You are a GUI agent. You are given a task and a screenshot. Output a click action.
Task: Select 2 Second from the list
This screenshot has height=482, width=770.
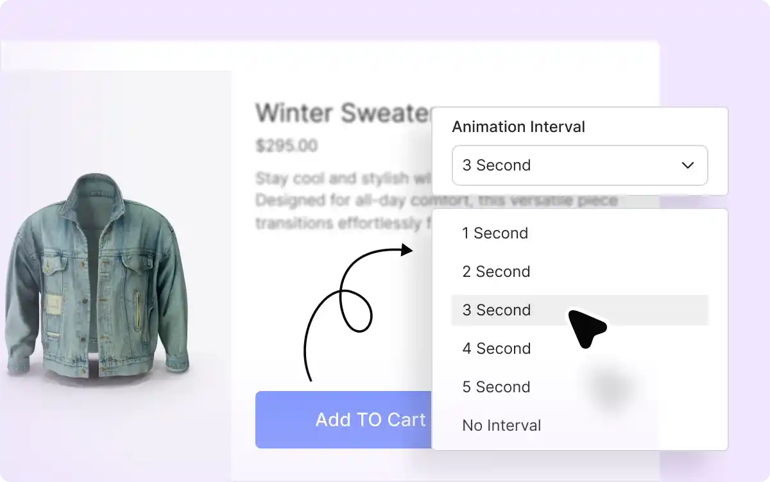[579, 272]
